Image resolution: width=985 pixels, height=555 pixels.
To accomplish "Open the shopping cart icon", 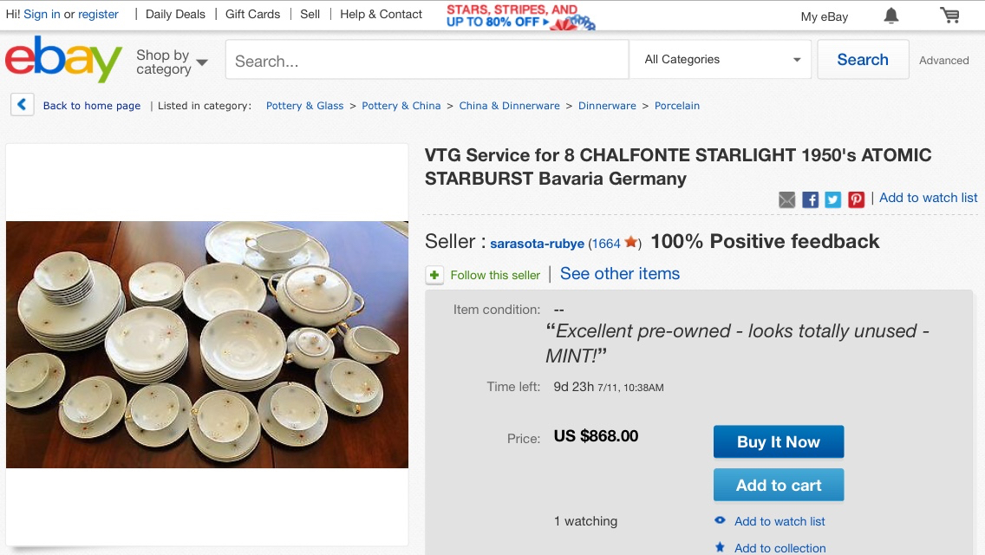I will (x=949, y=16).
